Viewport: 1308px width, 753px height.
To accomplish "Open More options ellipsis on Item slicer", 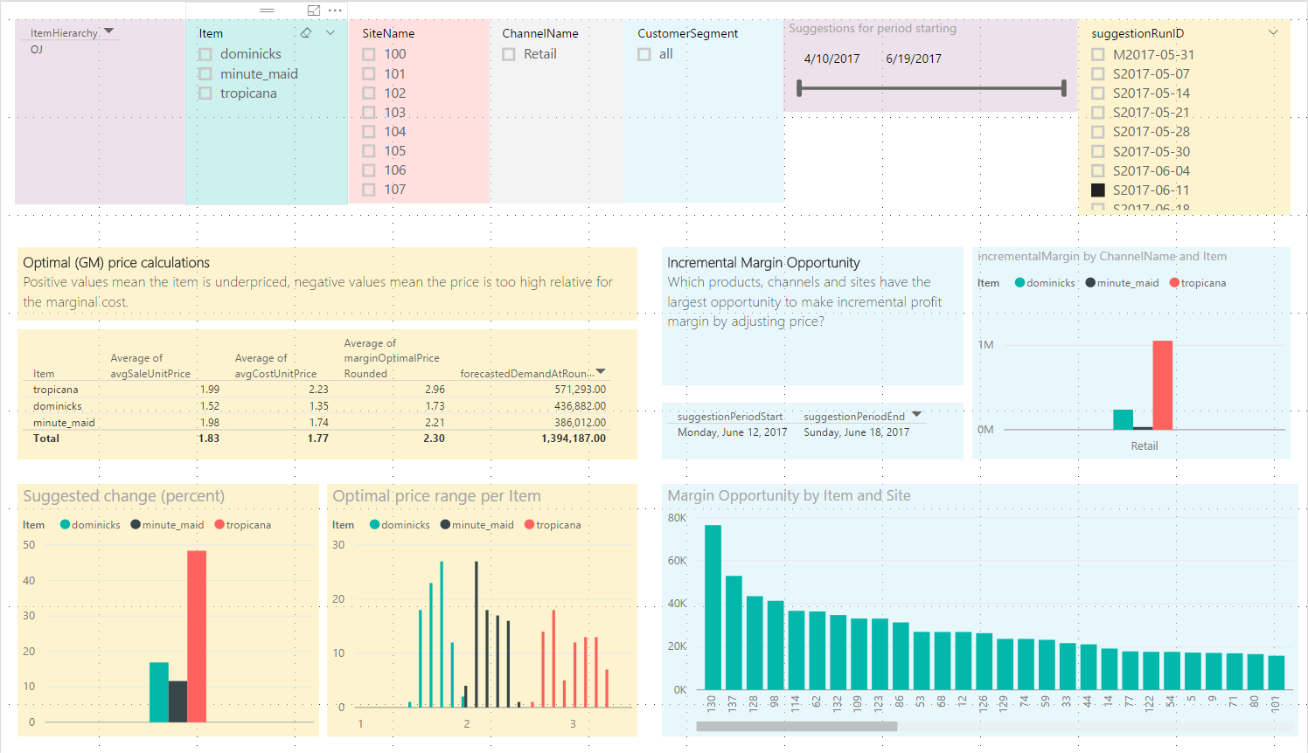I will tap(335, 10).
